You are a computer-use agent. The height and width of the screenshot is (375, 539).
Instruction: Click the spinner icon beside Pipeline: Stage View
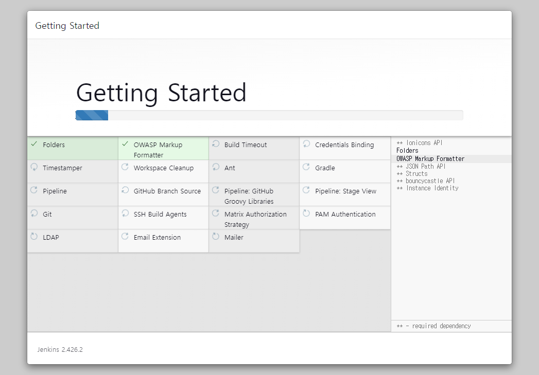point(306,190)
